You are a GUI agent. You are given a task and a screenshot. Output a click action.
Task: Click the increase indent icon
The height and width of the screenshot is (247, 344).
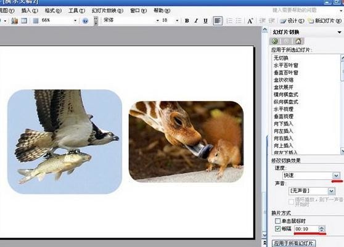pyautogui.click(x=272, y=21)
